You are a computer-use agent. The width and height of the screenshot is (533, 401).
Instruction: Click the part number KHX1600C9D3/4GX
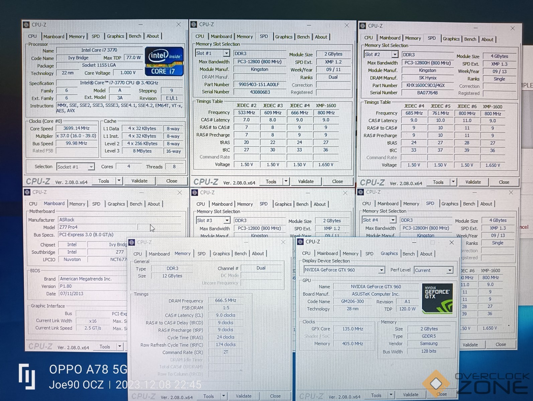tap(428, 85)
